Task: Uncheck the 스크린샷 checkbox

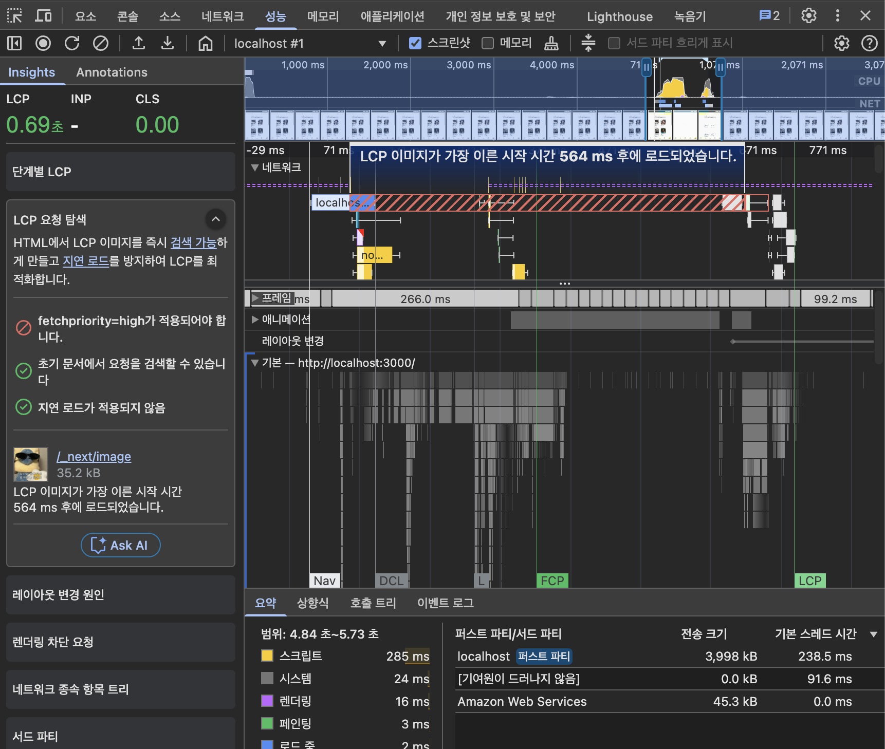Action: (415, 44)
